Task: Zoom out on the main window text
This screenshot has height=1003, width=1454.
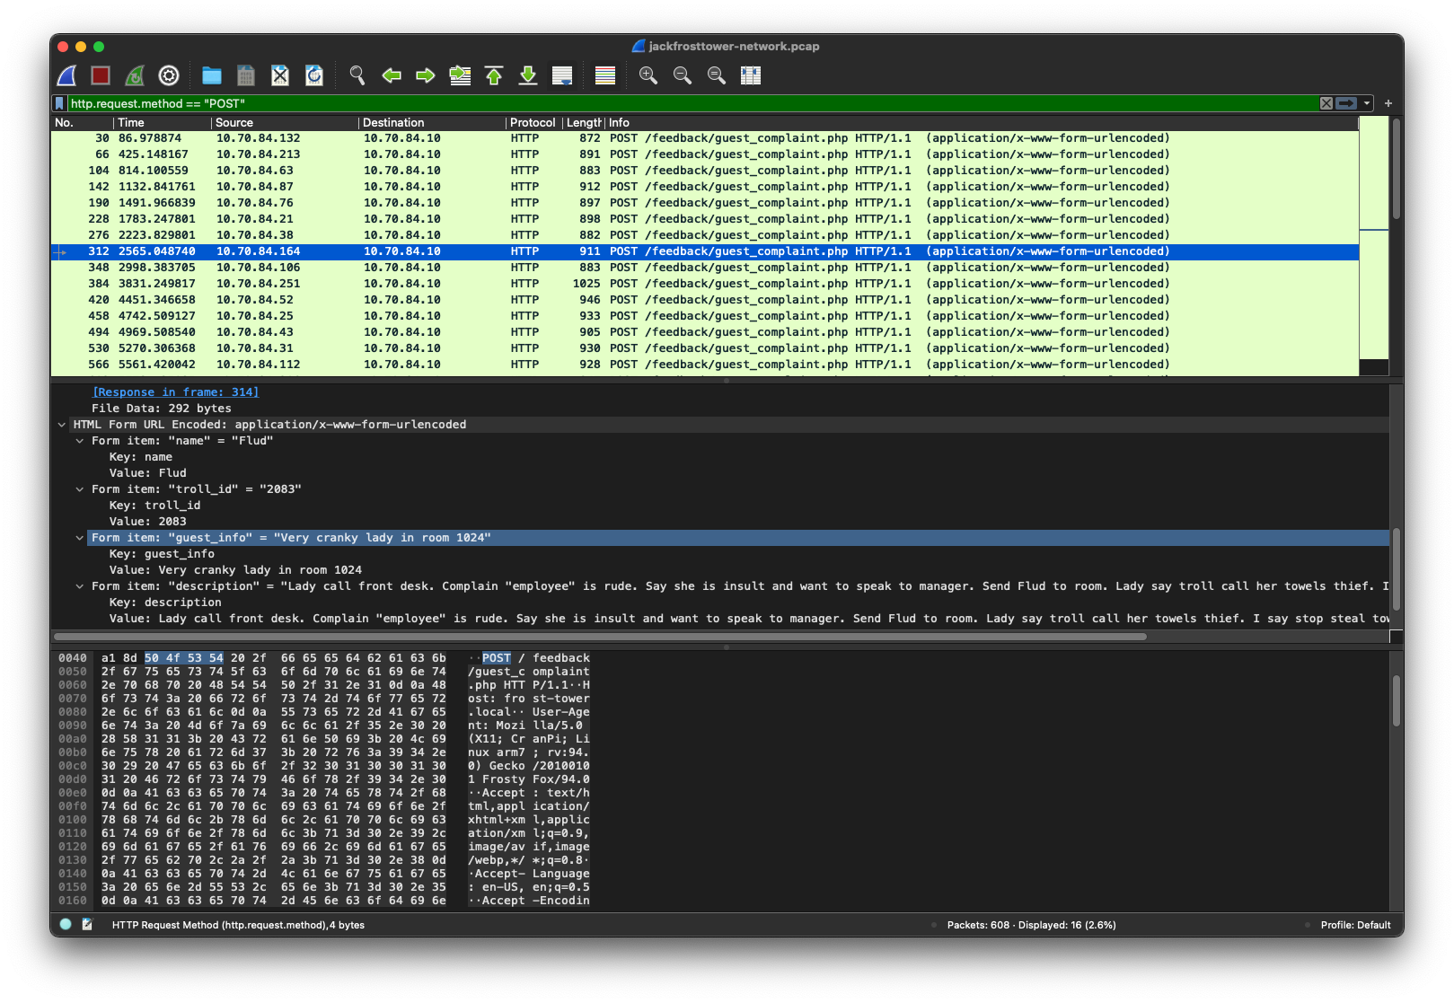Action: 683,76
